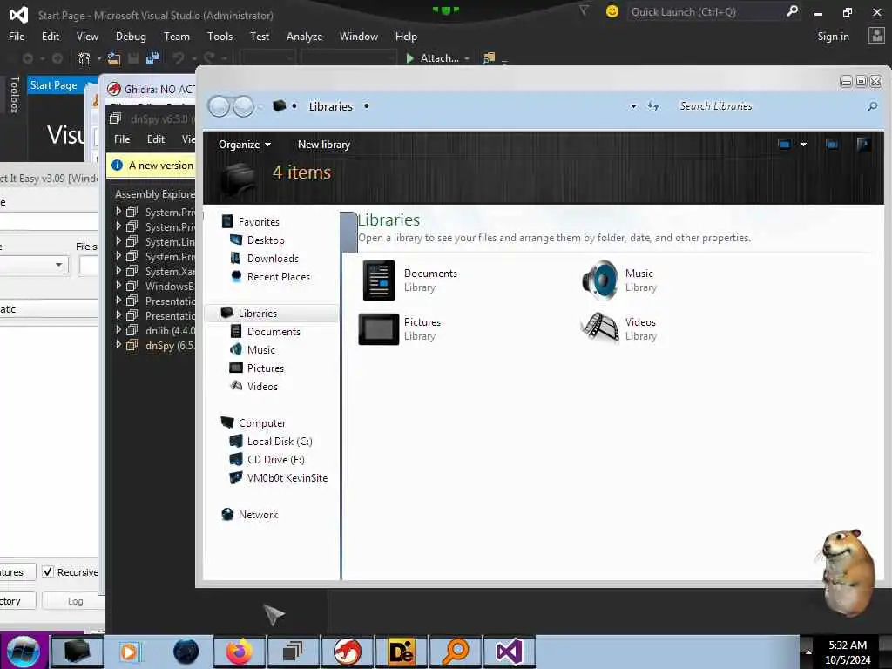
Task: Click the Explorer help icon
Action: tap(863, 145)
